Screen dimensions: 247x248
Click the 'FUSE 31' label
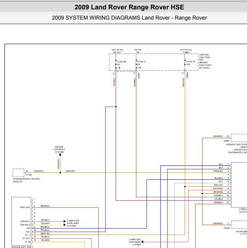click(142, 62)
